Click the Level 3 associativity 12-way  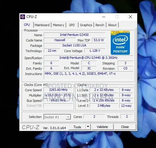pyautogui.click(x=126, y=106)
